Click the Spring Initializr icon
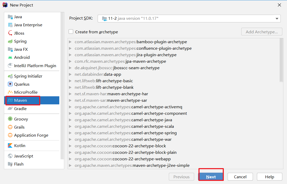 10,76
